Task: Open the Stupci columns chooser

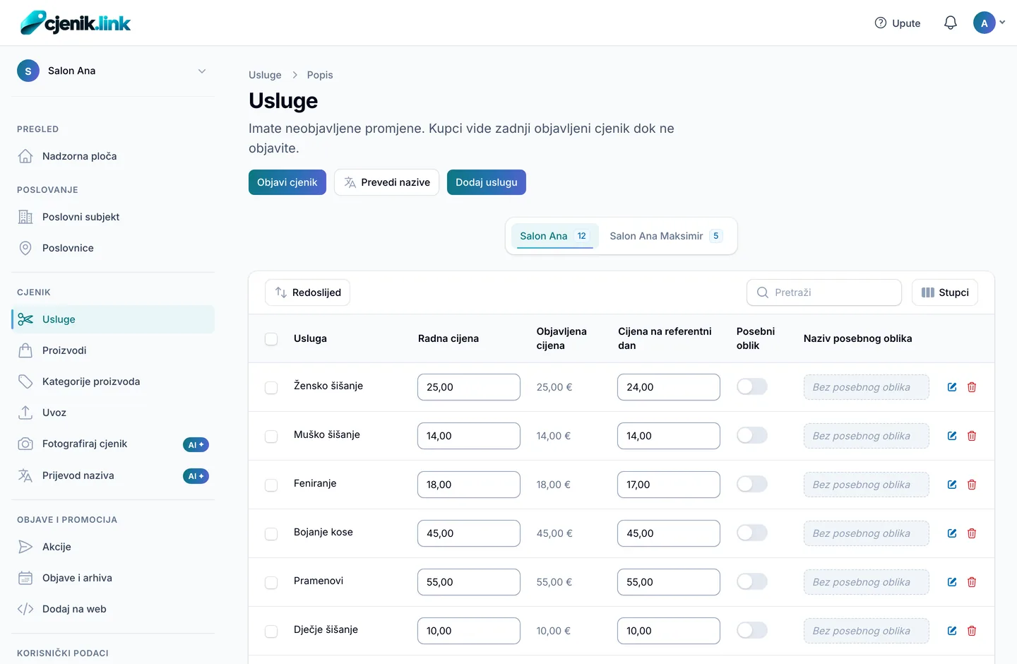Action: [945, 292]
